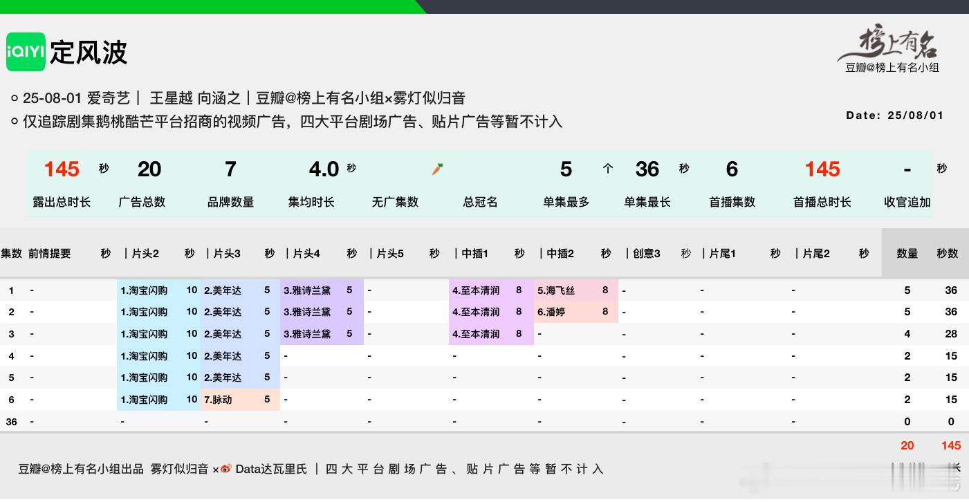Click the red total 145 below the table

951,445
